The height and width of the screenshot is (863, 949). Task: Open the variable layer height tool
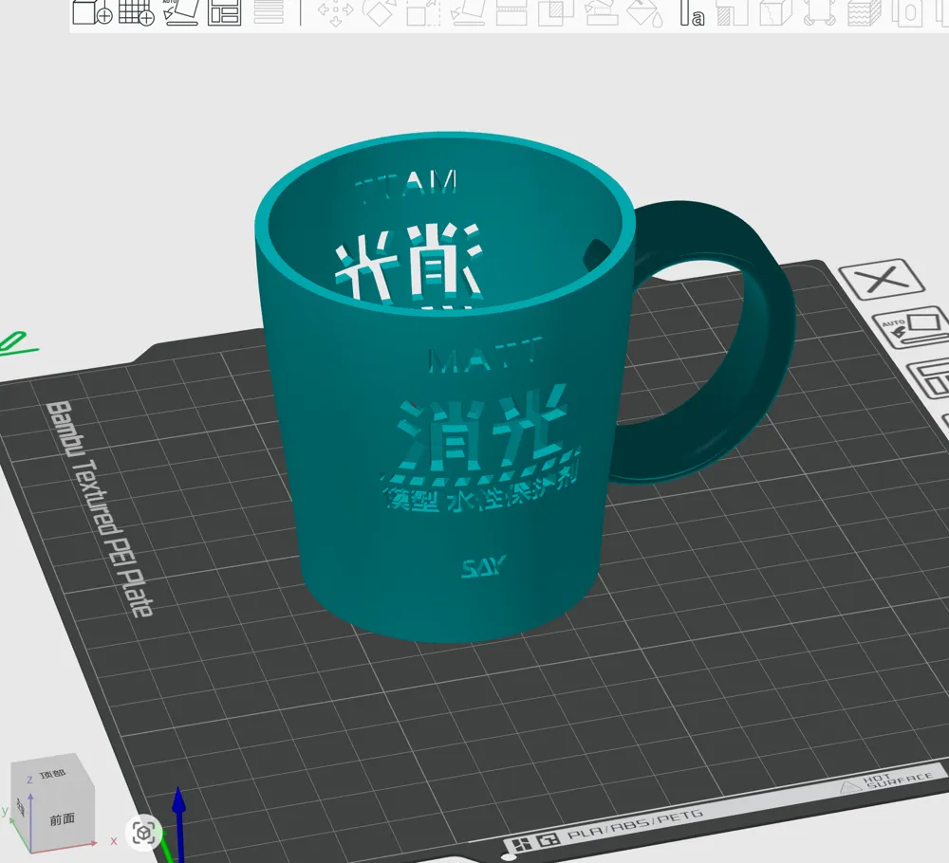point(269,11)
